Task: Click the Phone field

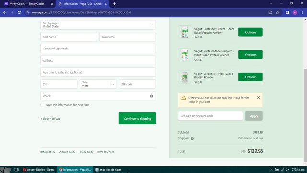Action: 98,96
